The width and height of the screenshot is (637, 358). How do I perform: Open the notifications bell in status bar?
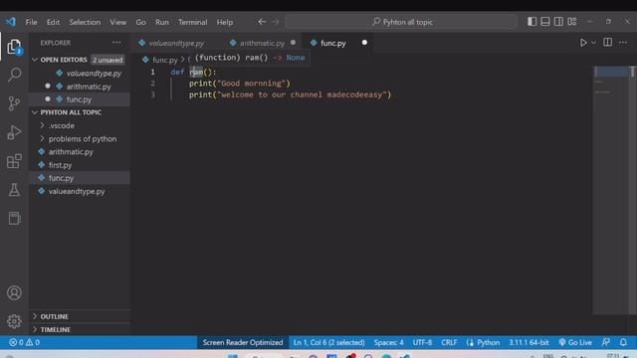point(623,342)
